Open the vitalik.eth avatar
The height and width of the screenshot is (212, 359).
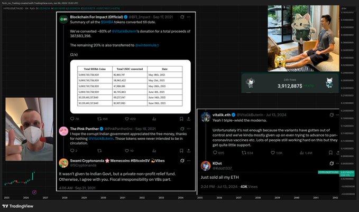pyautogui.click(x=206, y=117)
